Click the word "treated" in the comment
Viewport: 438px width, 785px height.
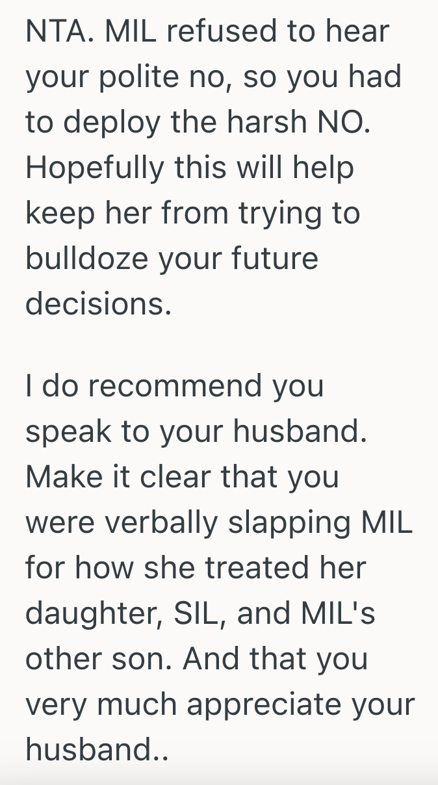click(x=256, y=568)
